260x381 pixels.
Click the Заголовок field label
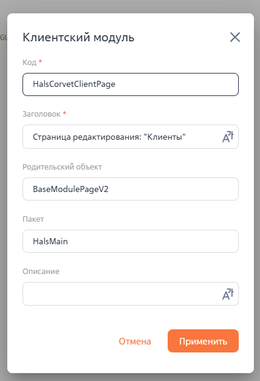[x=41, y=114]
